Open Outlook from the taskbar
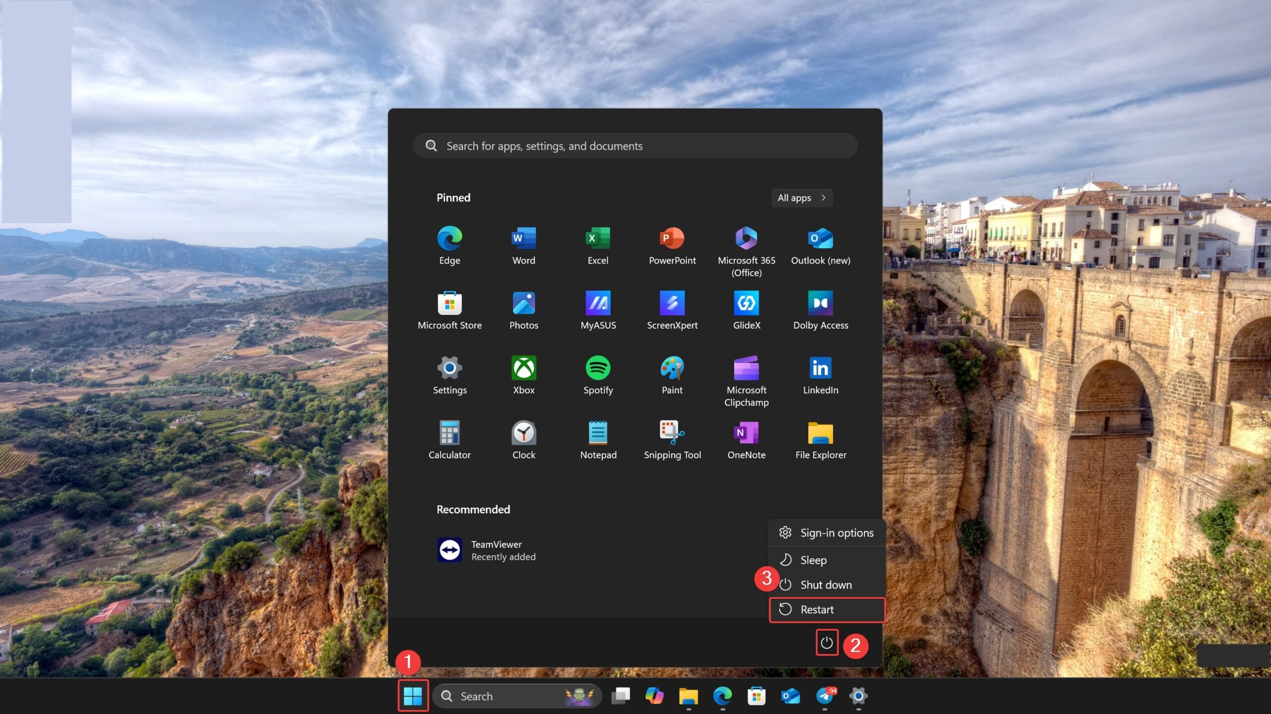This screenshot has width=1271, height=714. coord(790,696)
